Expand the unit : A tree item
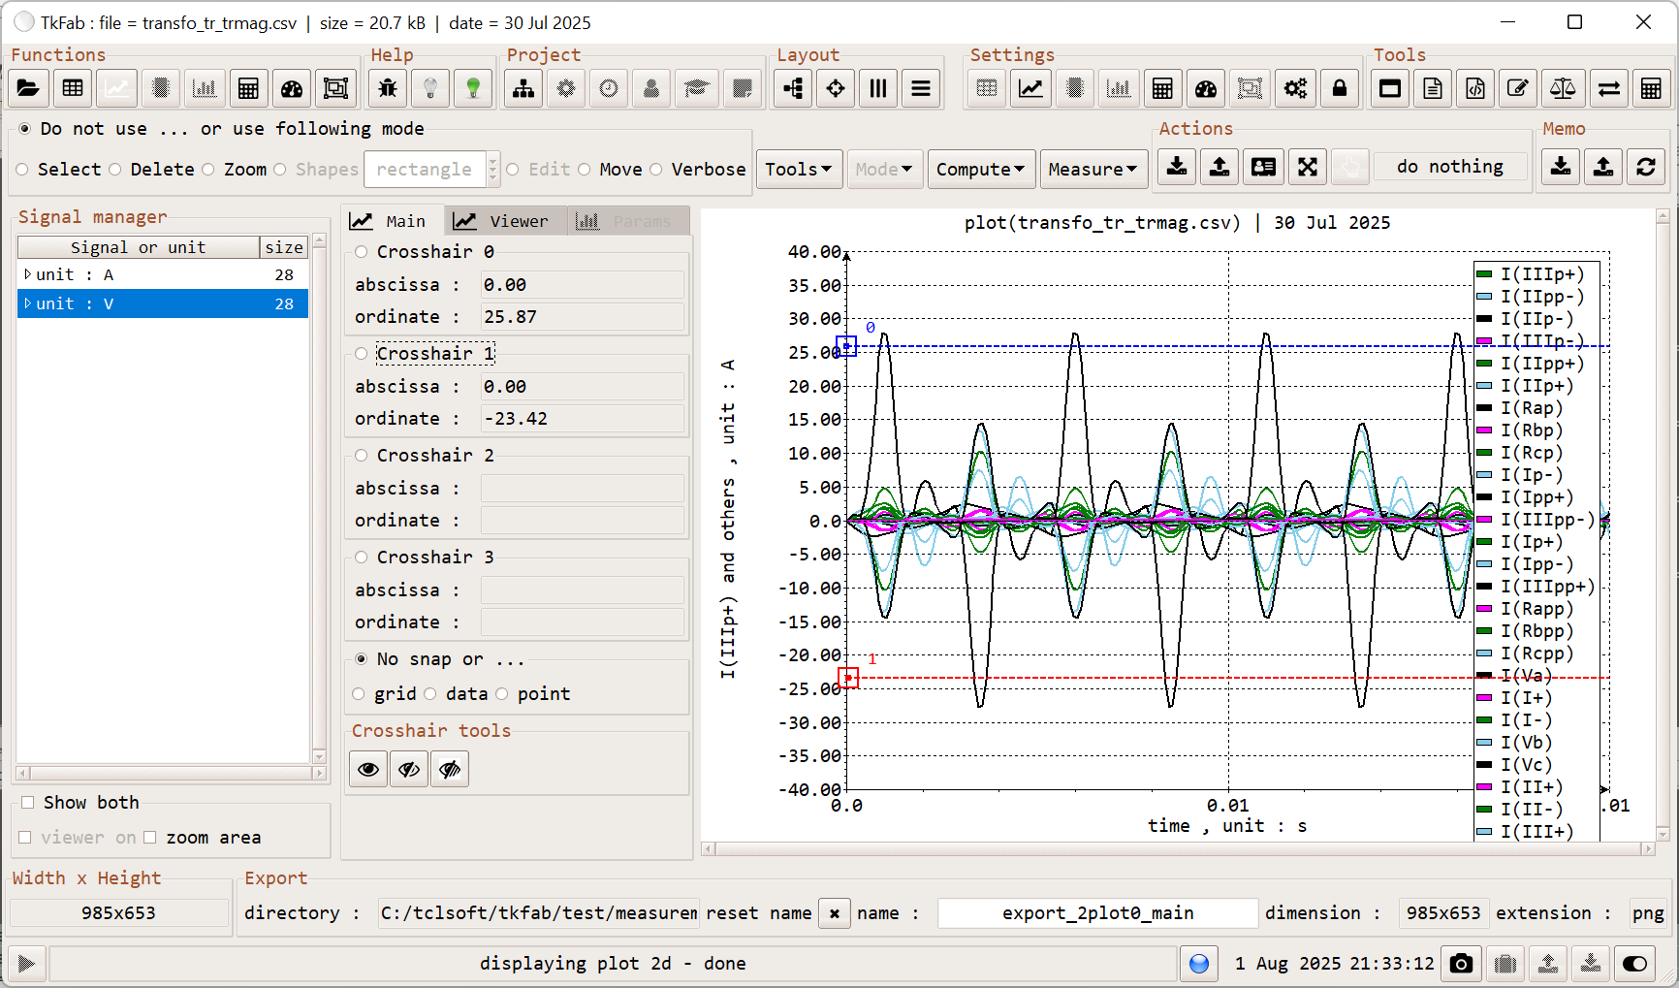Viewport: 1679px width, 988px height. tap(27, 275)
